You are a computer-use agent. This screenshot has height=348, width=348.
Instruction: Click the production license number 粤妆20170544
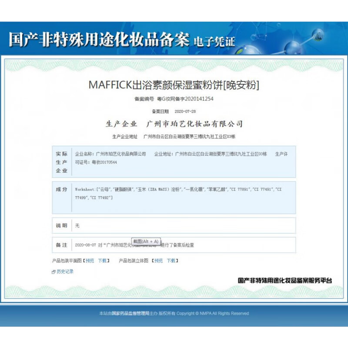104,162
